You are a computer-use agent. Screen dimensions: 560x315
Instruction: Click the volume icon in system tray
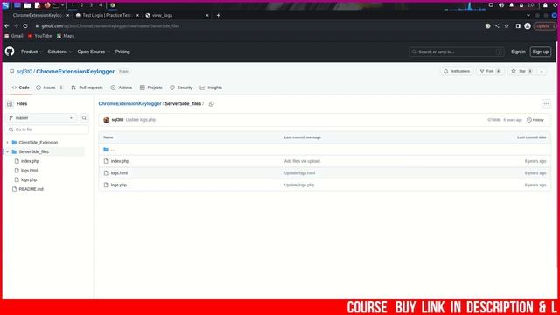tap(501, 5)
